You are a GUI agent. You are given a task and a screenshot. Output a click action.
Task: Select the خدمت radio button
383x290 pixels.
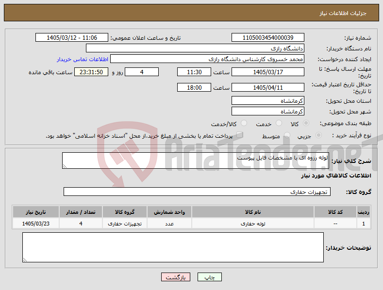[x=279, y=123]
